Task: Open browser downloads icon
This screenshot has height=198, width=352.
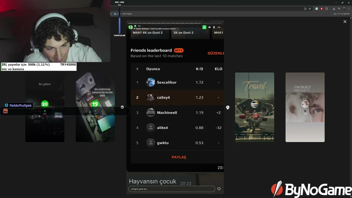Action: coord(334,9)
